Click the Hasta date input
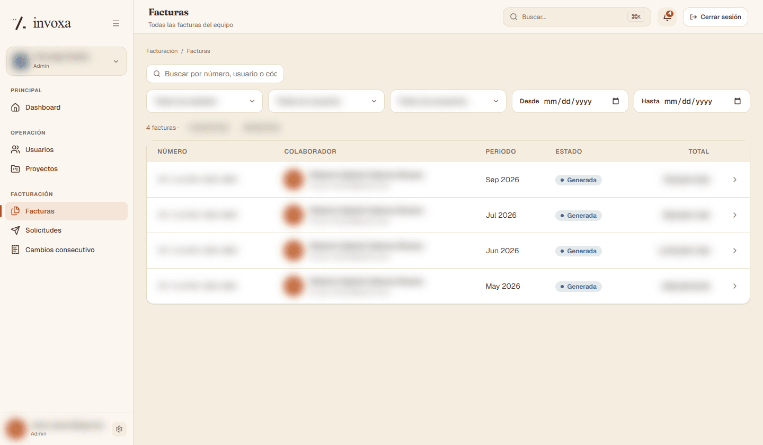 click(x=691, y=101)
